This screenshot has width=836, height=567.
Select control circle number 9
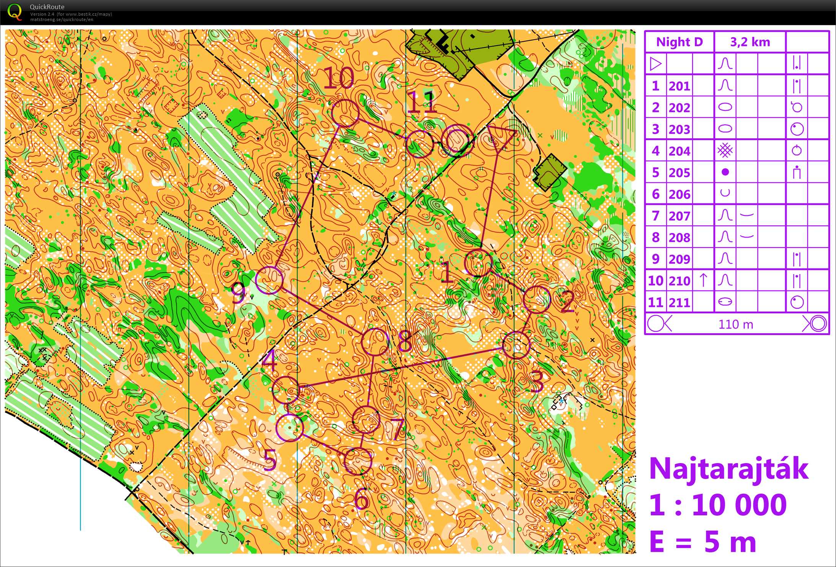(x=269, y=280)
